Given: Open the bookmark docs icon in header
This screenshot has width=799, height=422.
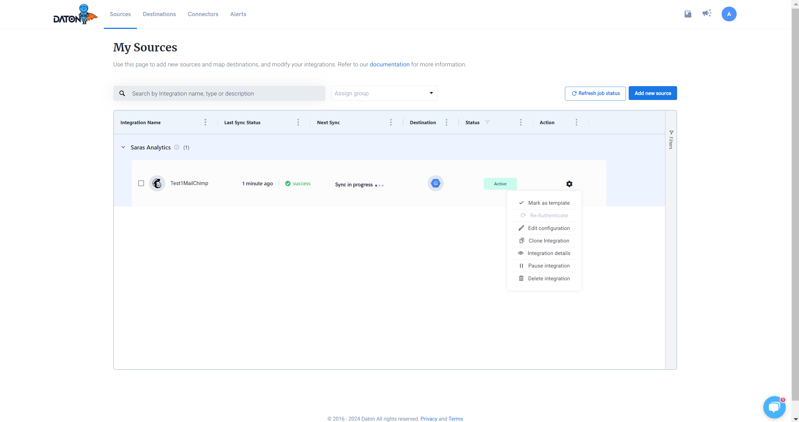Looking at the screenshot, I should (687, 14).
